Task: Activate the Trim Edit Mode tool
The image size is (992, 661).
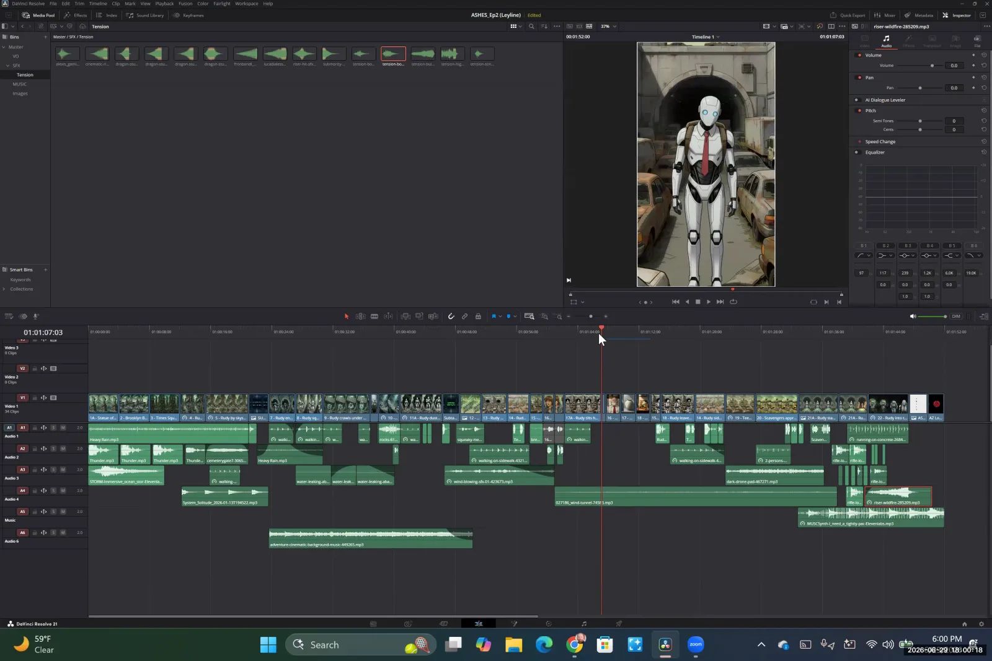Action: click(x=360, y=316)
